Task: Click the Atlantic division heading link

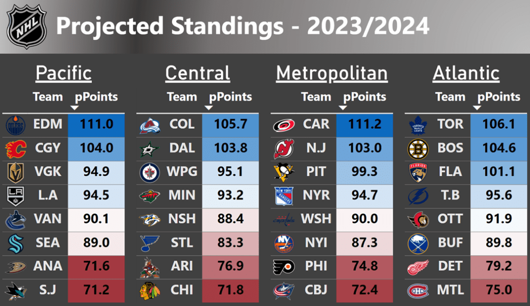Action: pos(466,73)
